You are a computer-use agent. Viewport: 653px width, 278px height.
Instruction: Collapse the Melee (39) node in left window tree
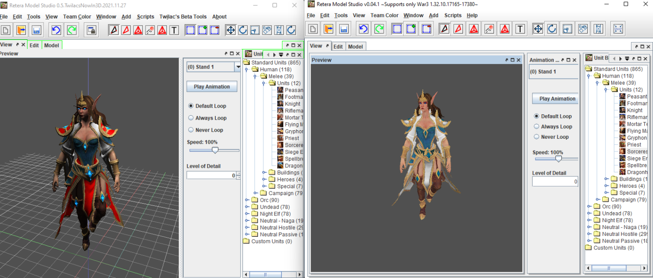(255, 76)
